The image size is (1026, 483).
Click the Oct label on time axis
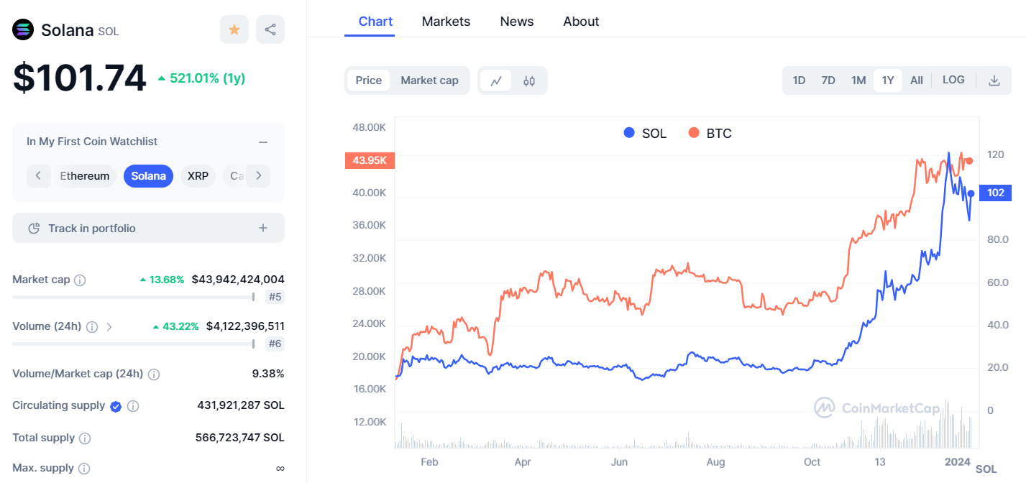(812, 462)
